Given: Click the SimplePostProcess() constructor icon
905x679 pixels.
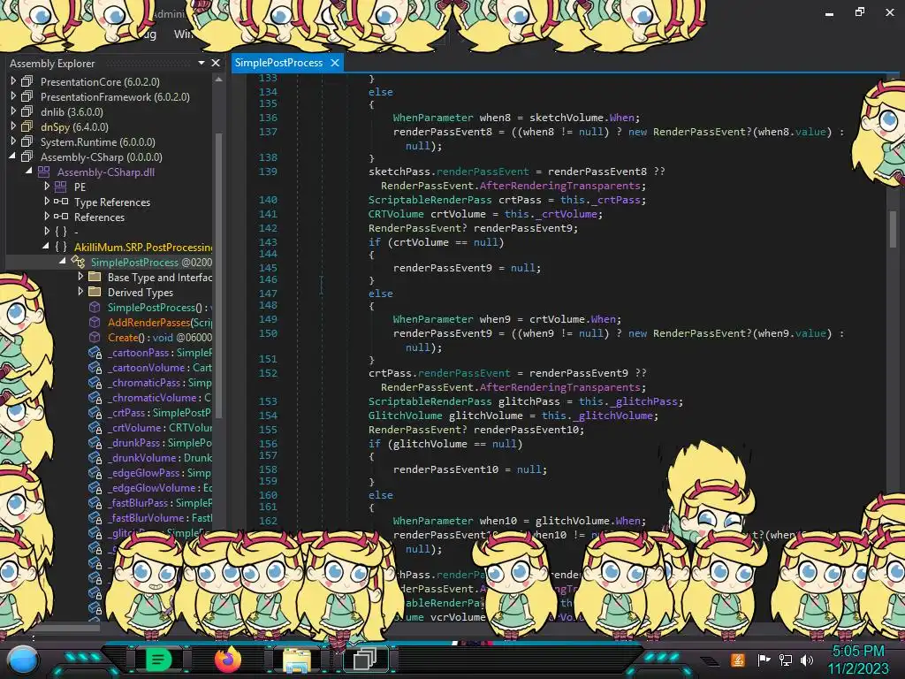Looking at the screenshot, I should pyautogui.click(x=95, y=307).
